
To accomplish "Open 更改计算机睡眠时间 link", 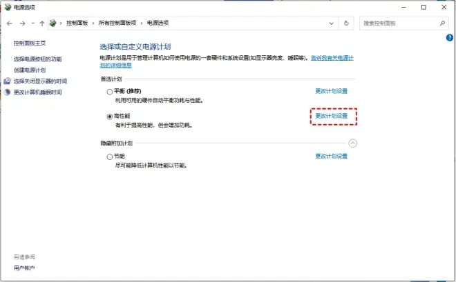I will (x=38, y=92).
